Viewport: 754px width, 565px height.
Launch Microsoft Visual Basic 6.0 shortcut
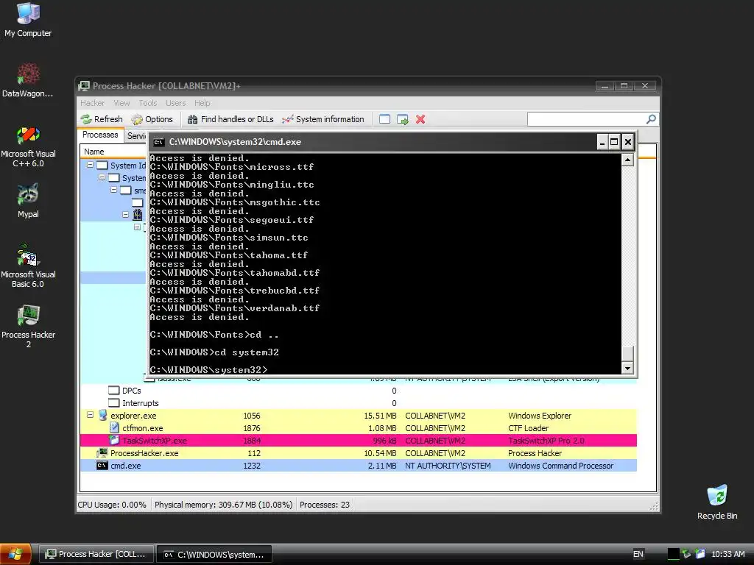pos(28,266)
